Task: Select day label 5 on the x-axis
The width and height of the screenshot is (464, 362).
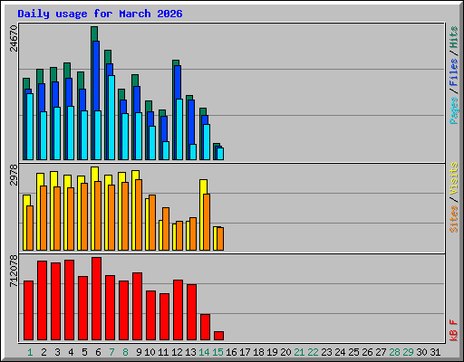Action: click(84, 352)
